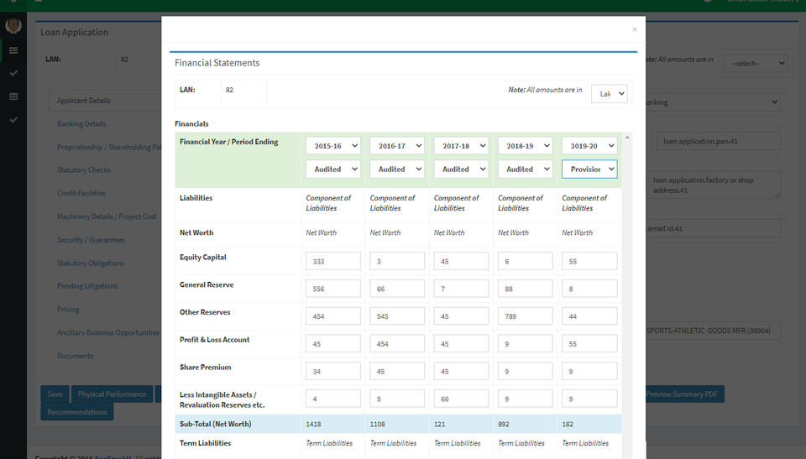Viewport: 806px width, 459px height.
Task: Click loan application.pan.41 field
Action: (718, 141)
